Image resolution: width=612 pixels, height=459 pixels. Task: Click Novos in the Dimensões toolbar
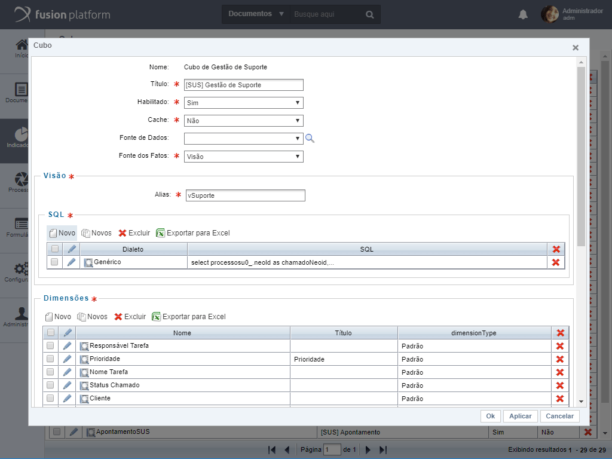(x=92, y=317)
